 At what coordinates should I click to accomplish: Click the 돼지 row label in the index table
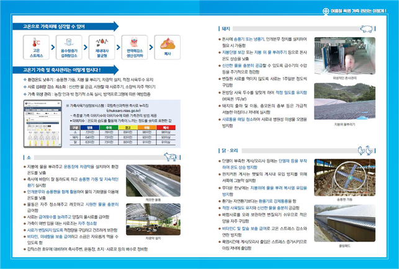[75, 138]
